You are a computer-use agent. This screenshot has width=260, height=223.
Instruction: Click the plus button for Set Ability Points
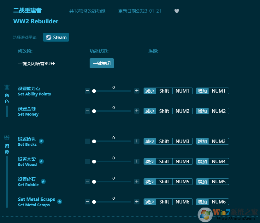coord(137,91)
